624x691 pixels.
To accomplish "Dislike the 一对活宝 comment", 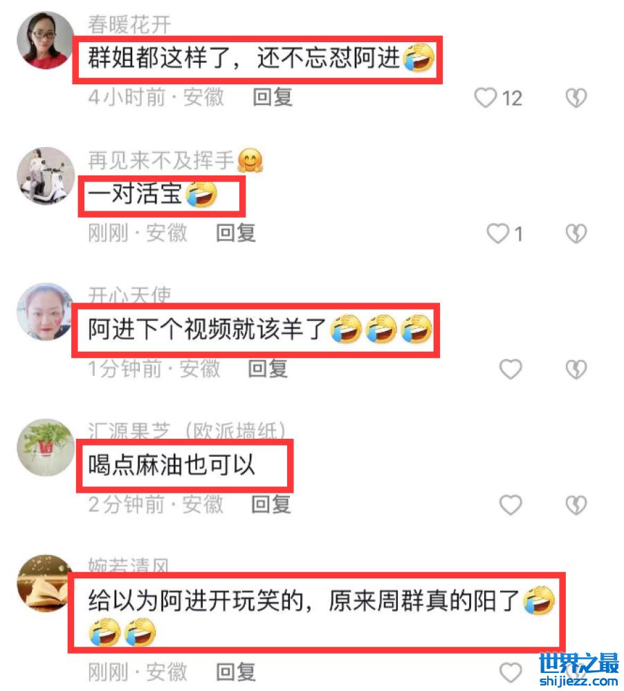I will click(x=576, y=233).
